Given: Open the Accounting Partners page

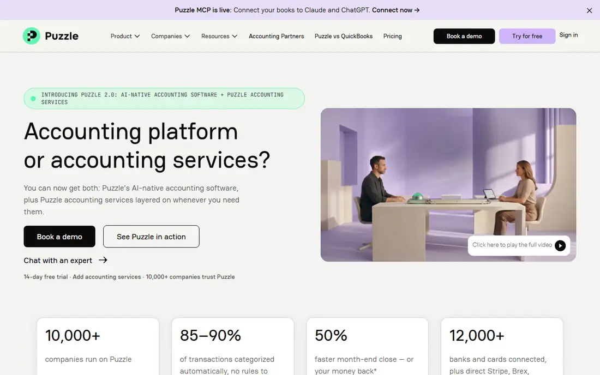Looking at the screenshot, I should point(277,37).
